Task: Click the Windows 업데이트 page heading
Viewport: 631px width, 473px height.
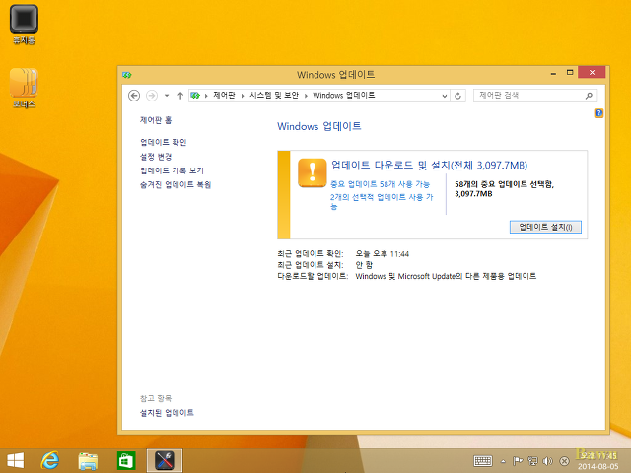Action: [x=319, y=126]
